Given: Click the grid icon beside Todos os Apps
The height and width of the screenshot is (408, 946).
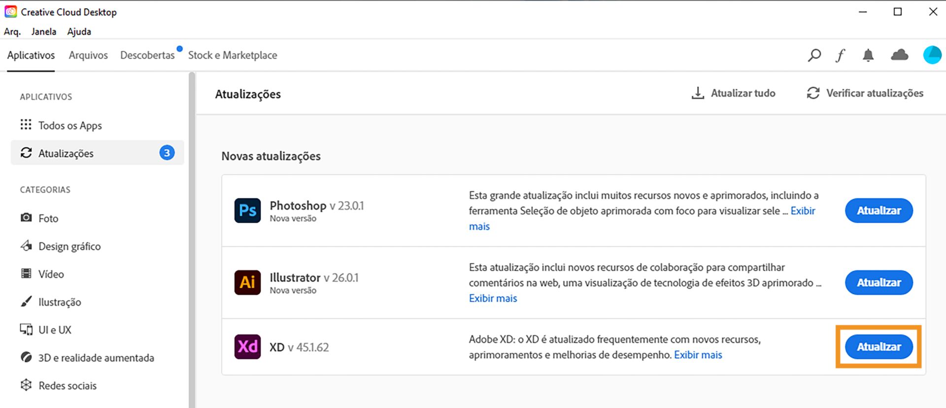Looking at the screenshot, I should point(26,125).
